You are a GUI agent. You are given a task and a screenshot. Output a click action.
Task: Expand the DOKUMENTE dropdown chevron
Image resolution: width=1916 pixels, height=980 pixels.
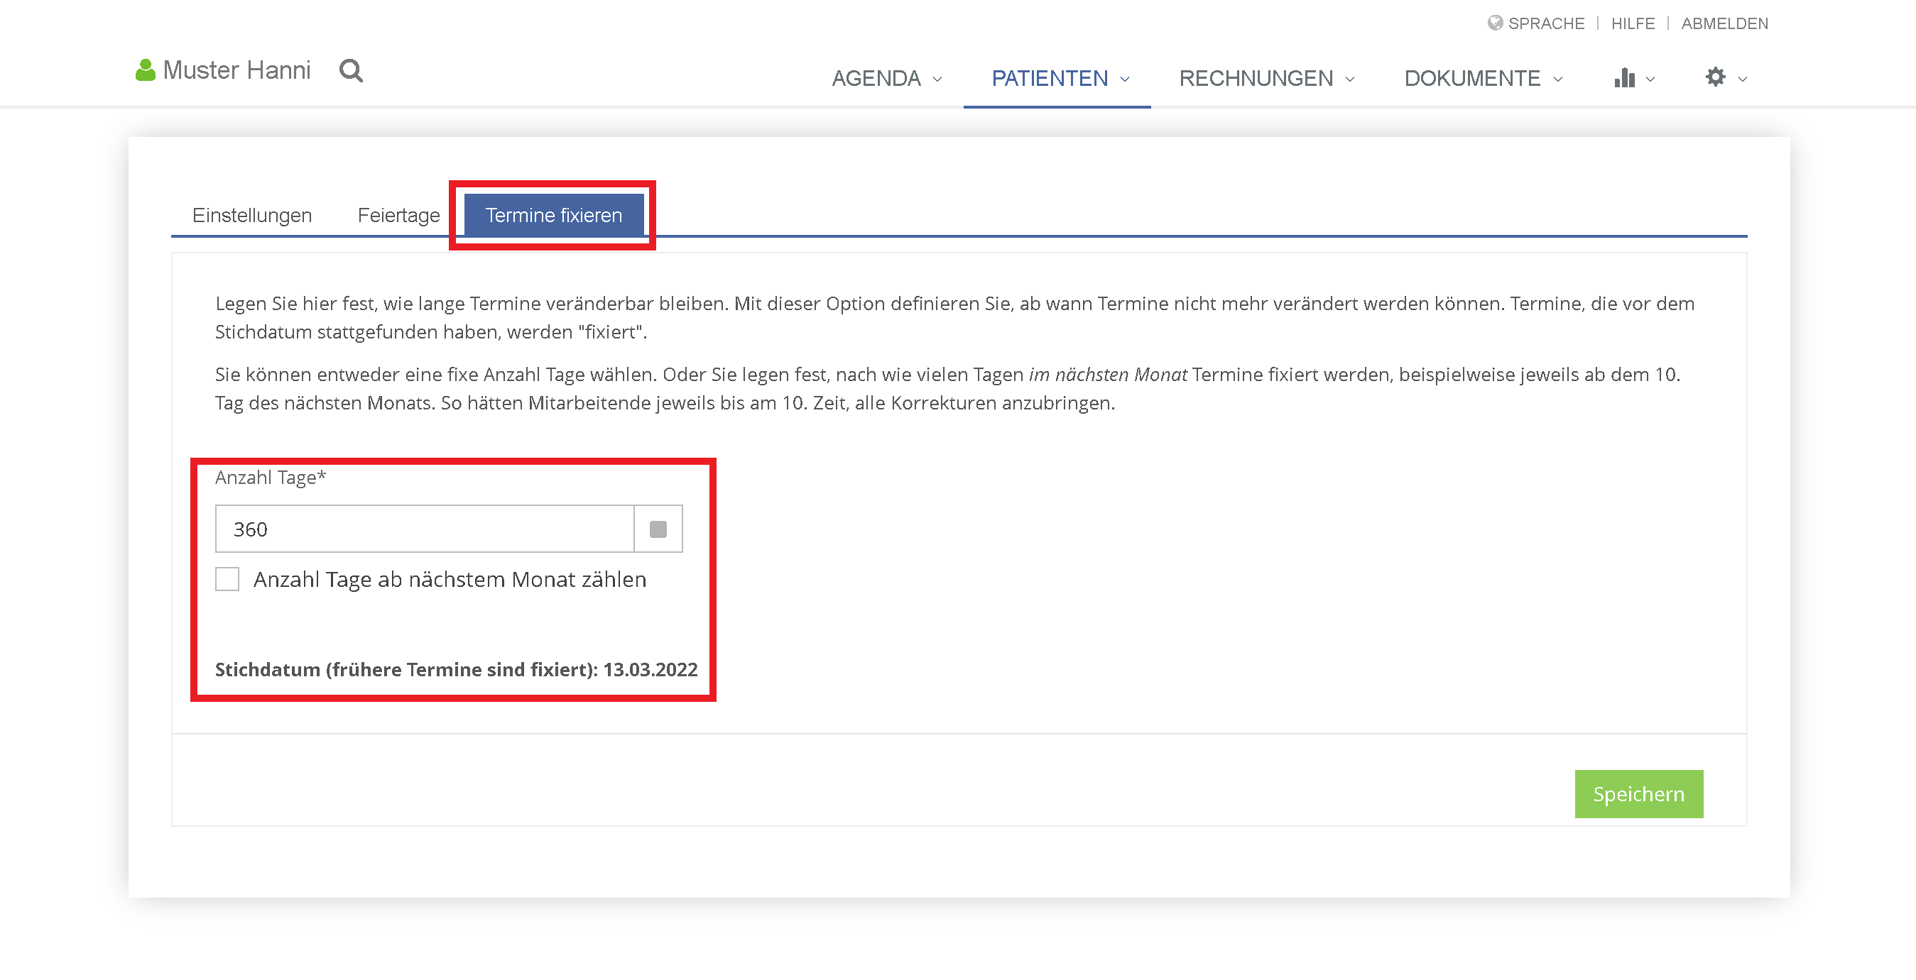[x=1558, y=79]
